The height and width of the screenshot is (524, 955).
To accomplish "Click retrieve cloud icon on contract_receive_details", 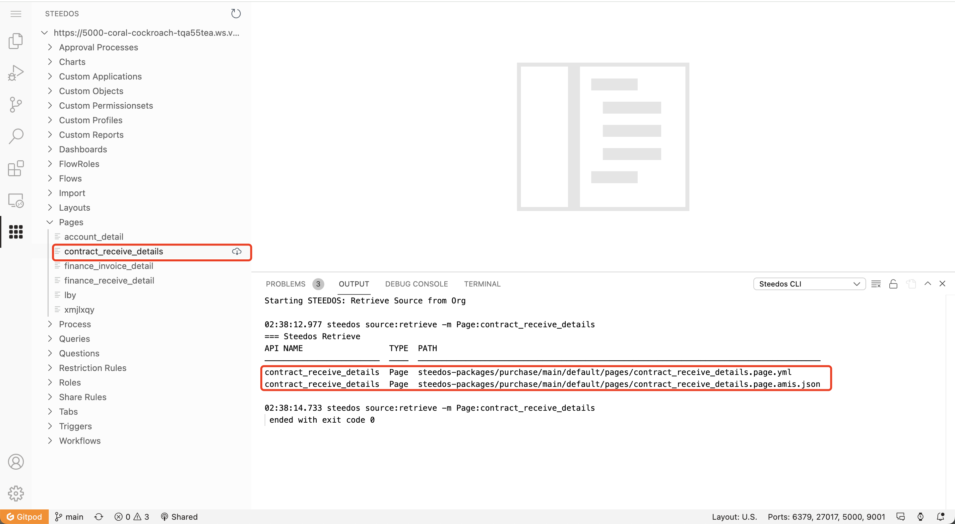I will pos(236,252).
